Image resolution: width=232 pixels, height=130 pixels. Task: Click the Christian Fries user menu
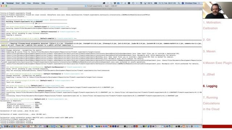point(191,3)
